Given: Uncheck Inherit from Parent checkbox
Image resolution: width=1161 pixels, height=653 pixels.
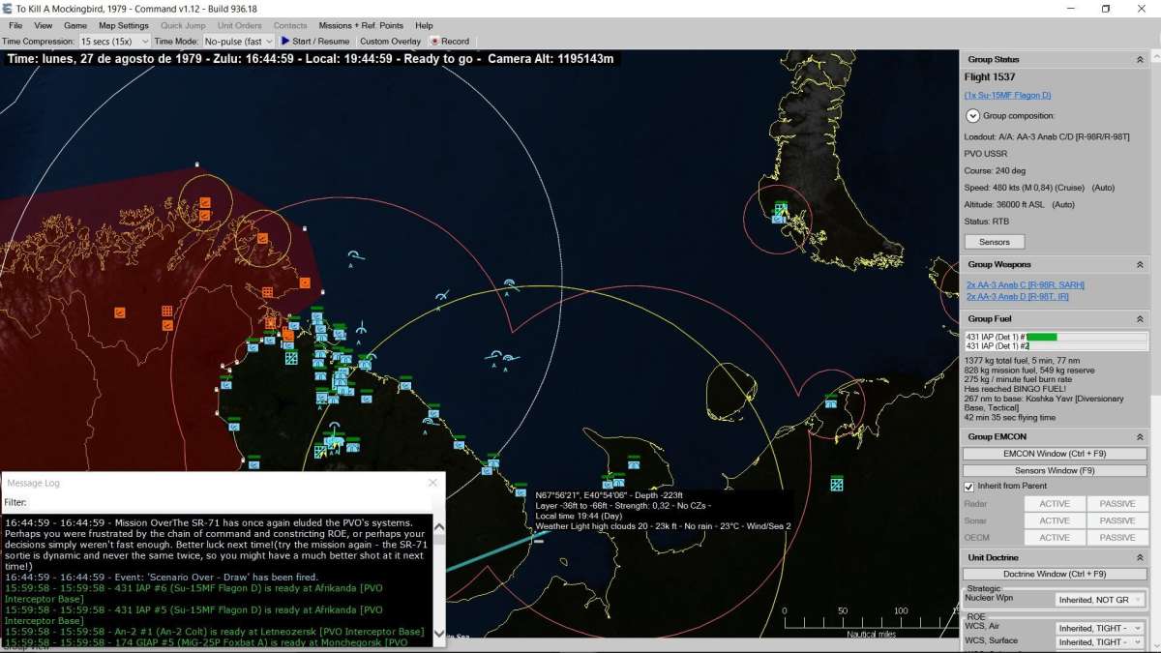Looking at the screenshot, I should tap(969, 487).
